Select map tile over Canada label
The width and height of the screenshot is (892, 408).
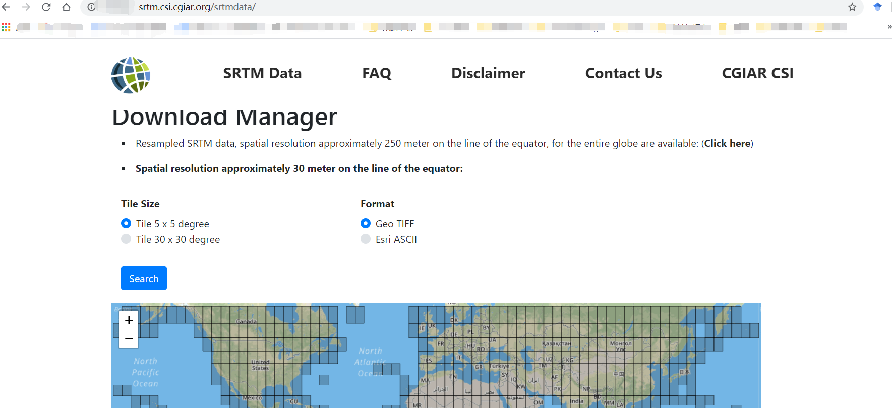[x=247, y=321]
